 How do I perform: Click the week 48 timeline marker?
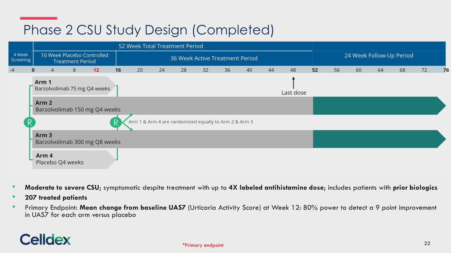pos(293,70)
